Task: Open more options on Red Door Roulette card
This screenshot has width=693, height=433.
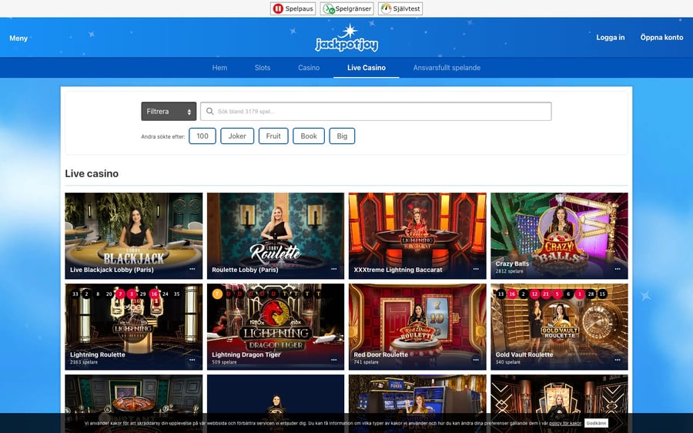Action: [476, 360]
